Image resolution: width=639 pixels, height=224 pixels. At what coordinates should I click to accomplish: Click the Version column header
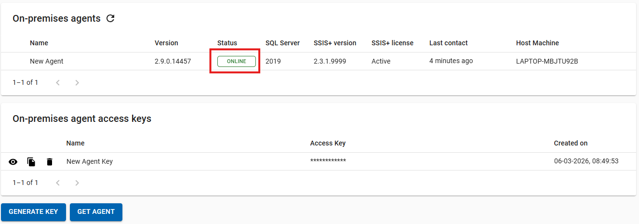tap(166, 43)
